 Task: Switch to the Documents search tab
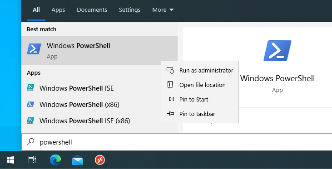(x=92, y=10)
